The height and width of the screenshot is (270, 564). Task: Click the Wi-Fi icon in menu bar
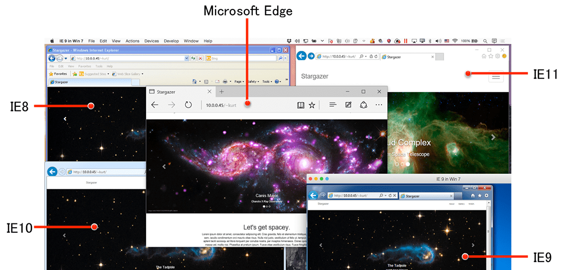[x=455, y=41]
